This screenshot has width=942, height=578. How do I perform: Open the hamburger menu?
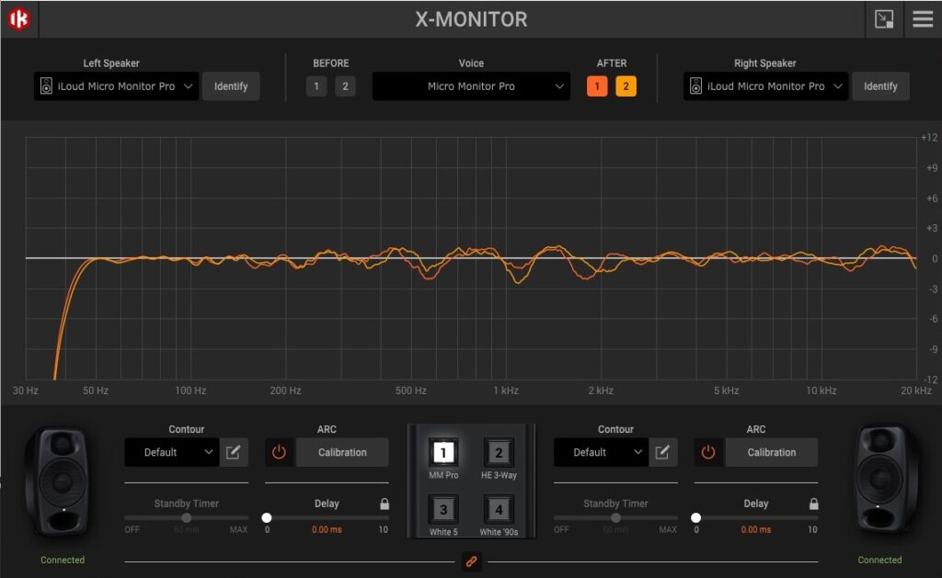pyautogui.click(x=920, y=18)
